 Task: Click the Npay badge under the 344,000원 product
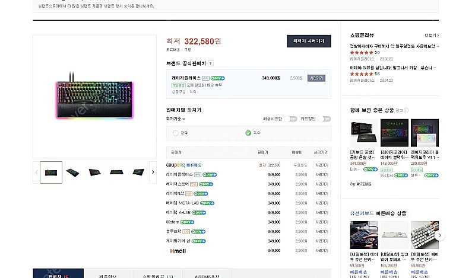(x=370, y=170)
